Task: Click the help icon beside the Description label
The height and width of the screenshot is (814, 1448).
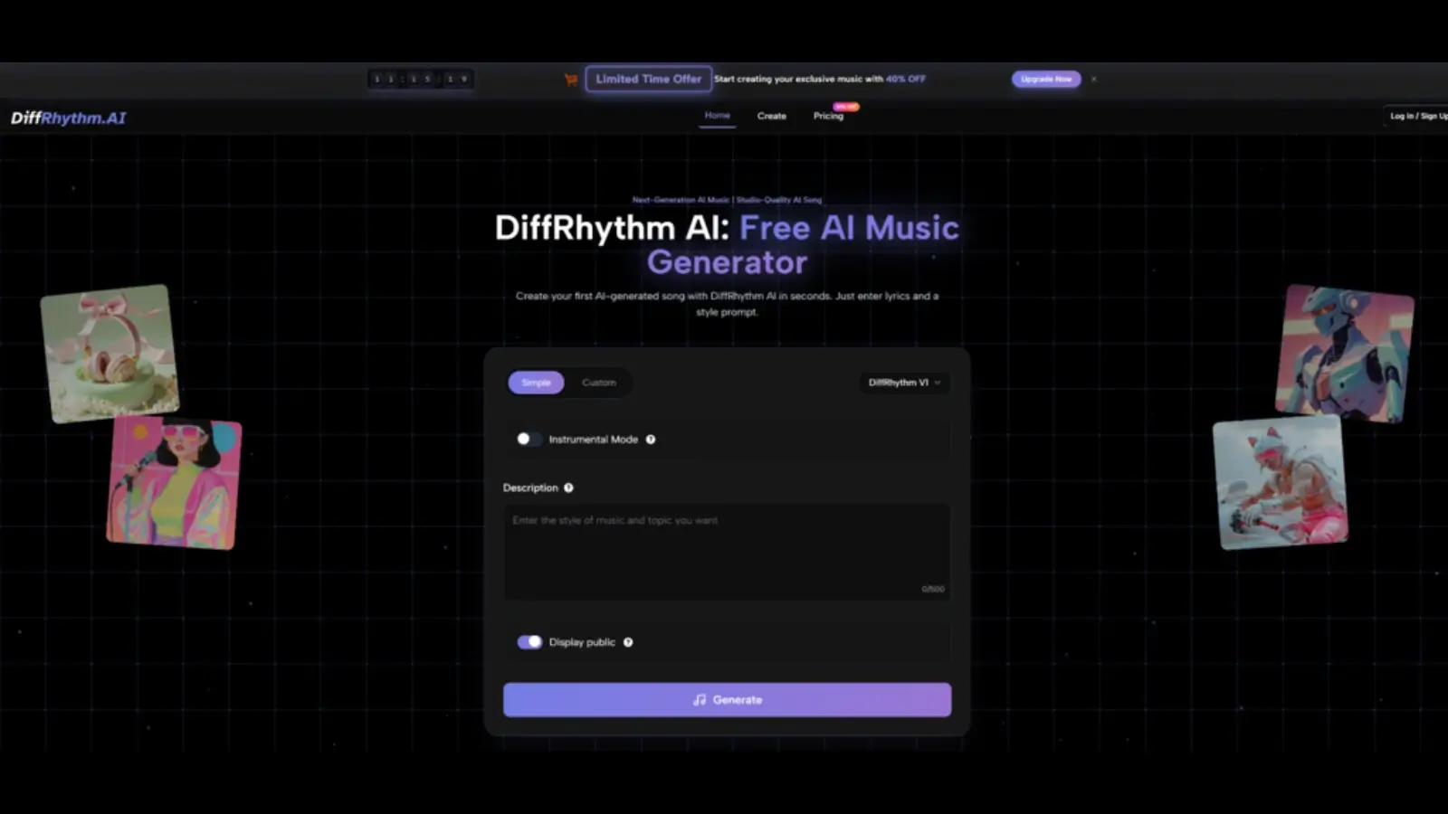Action: pos(568,487)
